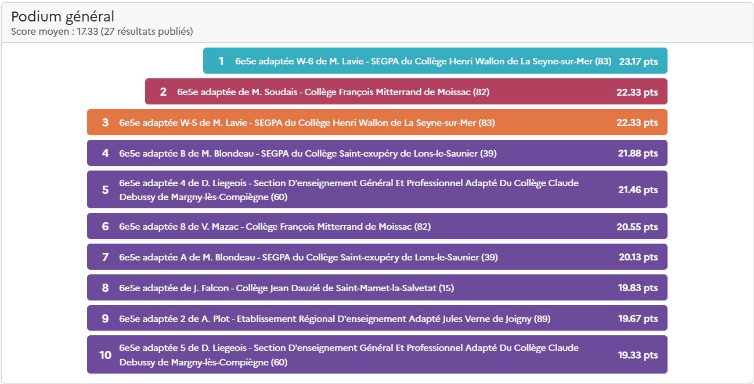Viewport: 754px width, 384px height.
Task: Open the orange third-place W-5 Lavie row
Action: [306, 122]
